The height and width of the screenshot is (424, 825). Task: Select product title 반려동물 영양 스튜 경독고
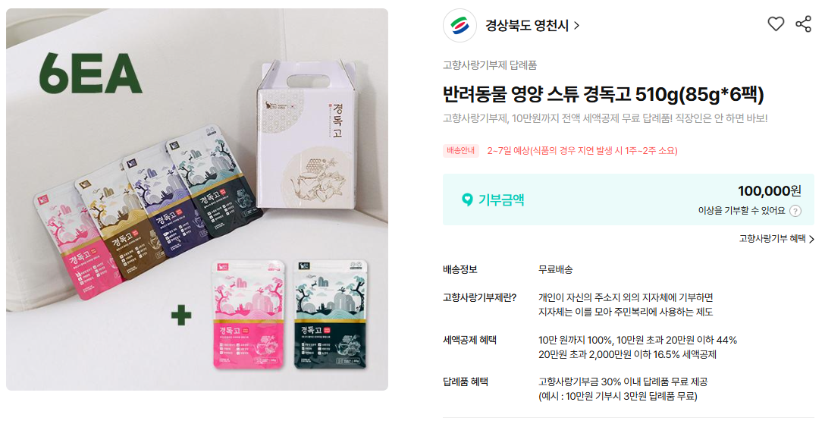pos(537,95)
